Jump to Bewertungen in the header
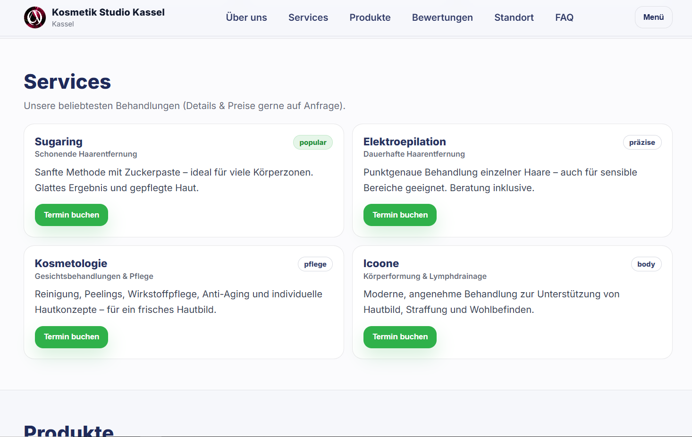 pyautogui.click(x=442, y=17)
